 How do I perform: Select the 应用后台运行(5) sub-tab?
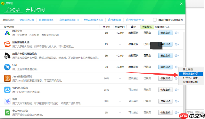(x=135, y=20)
